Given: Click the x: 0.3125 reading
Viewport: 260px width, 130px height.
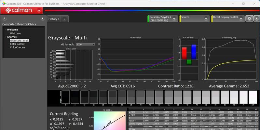Looking at the screenshot, I should tap(57, 119).
